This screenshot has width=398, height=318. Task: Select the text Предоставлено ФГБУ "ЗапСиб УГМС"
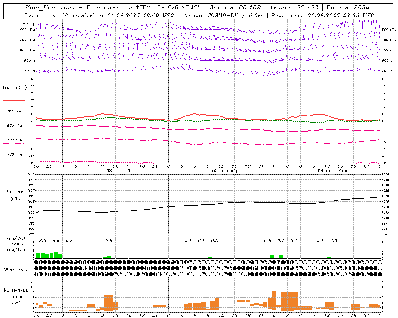[x=144, y=7]
